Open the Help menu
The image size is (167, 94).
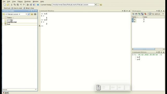42,2
